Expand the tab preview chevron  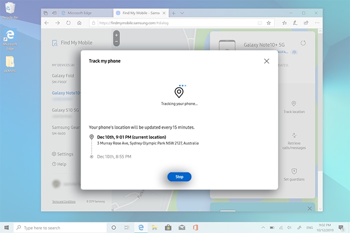182,13
